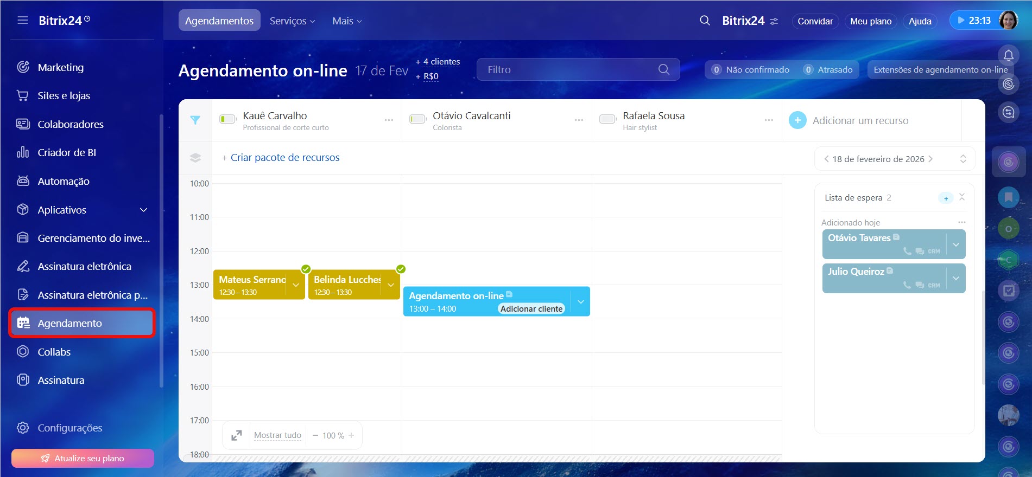
Task: Toggle Atrasado counter filter
Action: (x=828, y=70)
